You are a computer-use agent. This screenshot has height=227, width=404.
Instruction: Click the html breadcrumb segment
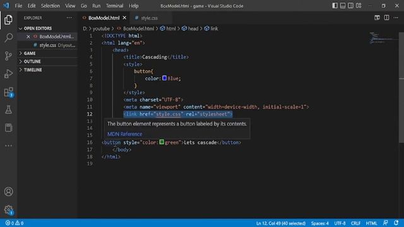[x=168, y=28]
